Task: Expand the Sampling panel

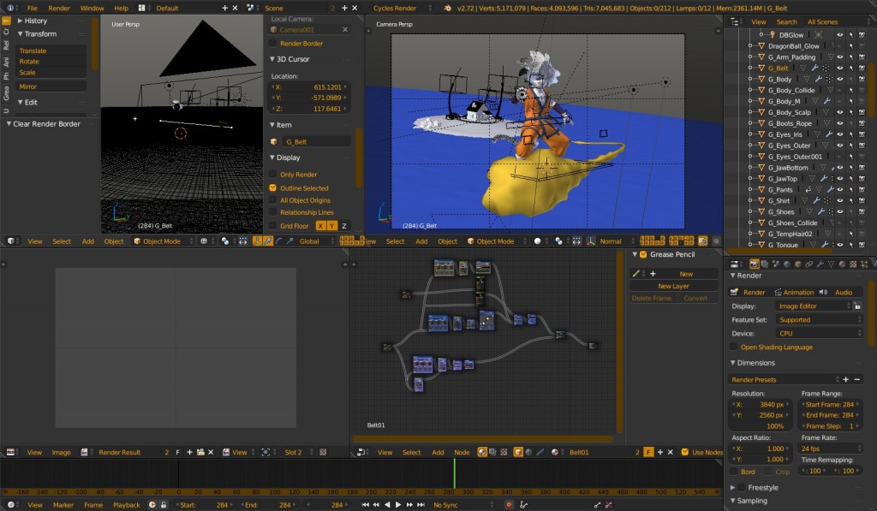Action: (x=752, y=501)
